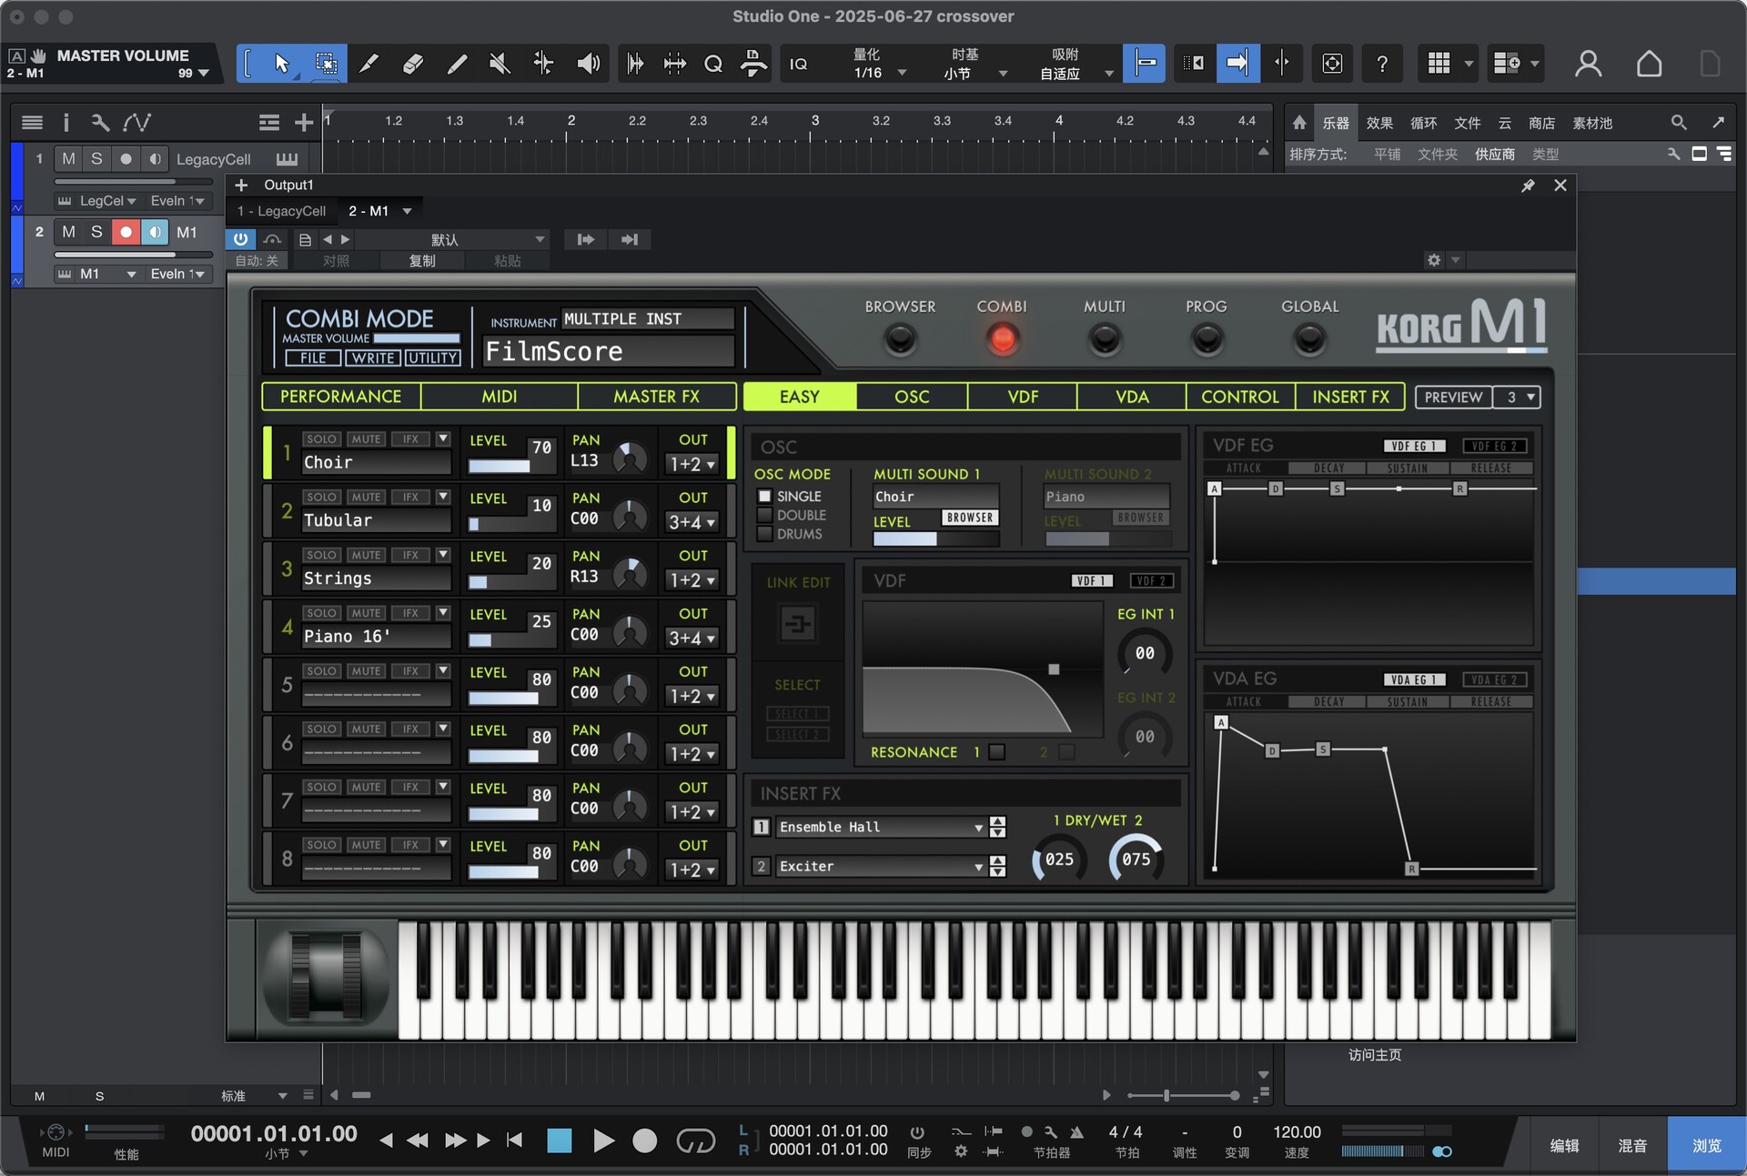The image size is (1747, 1176).
Task: Open track inspector info icon
Action: pos(66,122)
